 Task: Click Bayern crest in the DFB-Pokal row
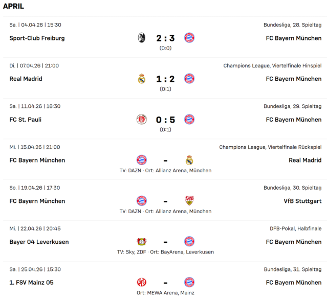[189, 242]
